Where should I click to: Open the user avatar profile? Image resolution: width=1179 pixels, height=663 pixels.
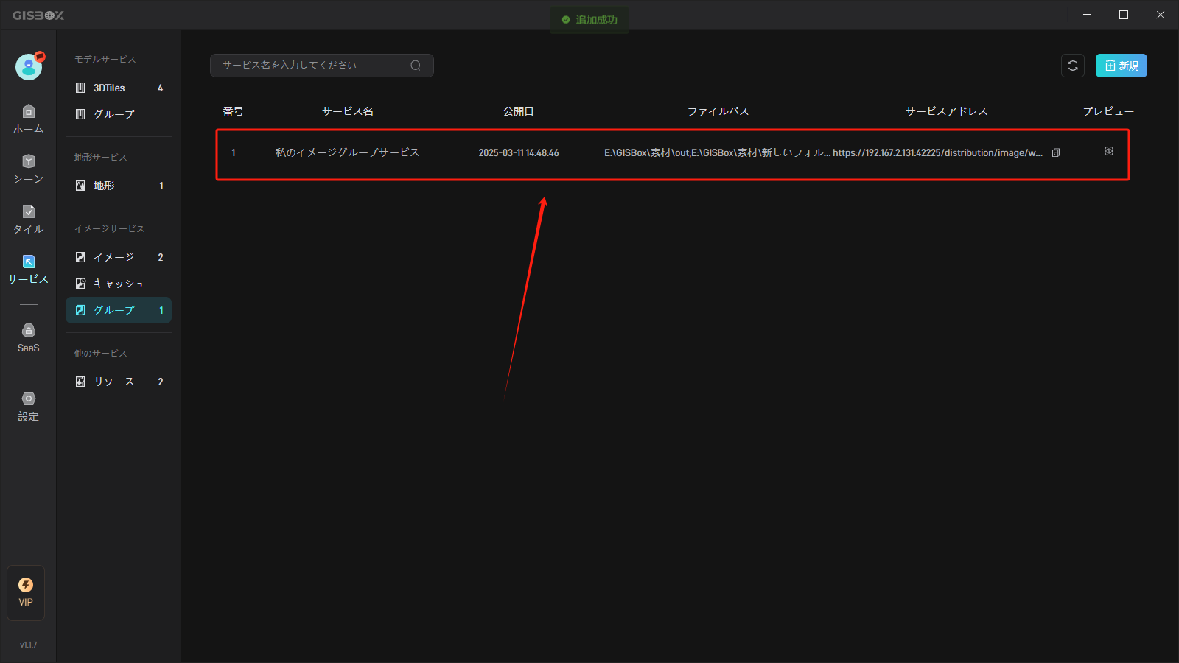click(29, 67)
